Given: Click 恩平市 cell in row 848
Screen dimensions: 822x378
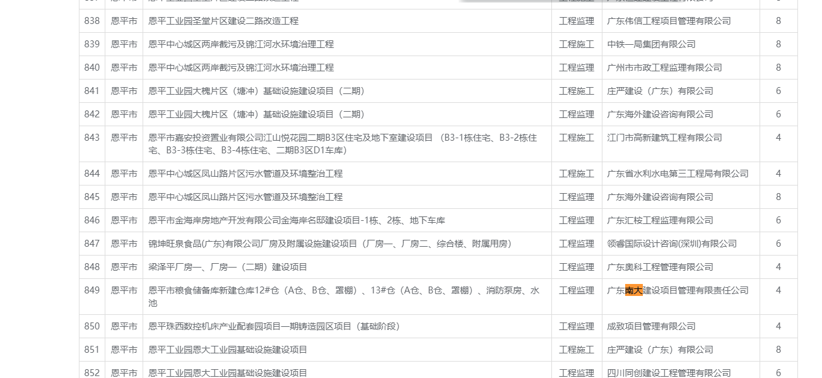Looking at the screenshot, I should click(124, 267).
